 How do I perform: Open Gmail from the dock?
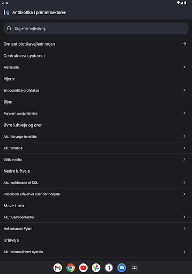[x=58, y=268]
